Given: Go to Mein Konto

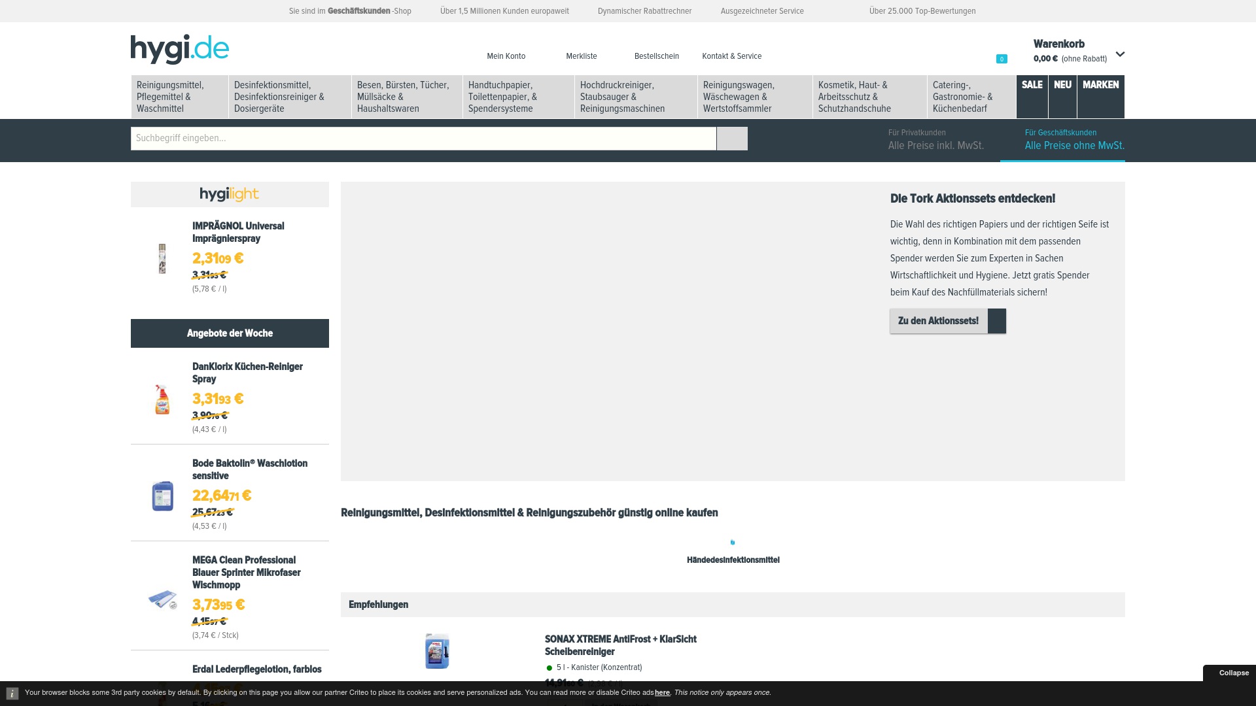Looking at the screenshot, I should [506, 56].
